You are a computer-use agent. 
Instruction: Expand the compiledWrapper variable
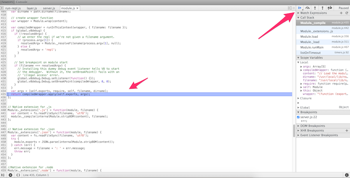301,70
